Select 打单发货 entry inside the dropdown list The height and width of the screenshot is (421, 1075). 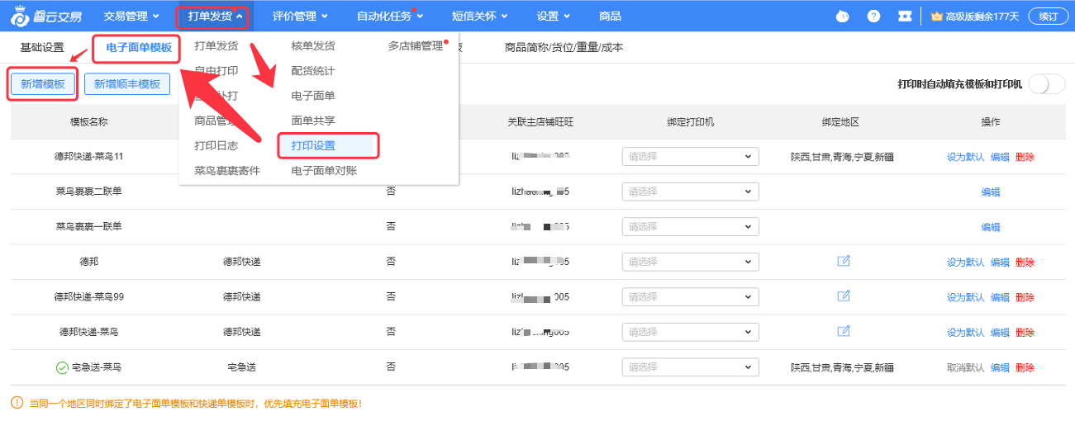[216, 46]
